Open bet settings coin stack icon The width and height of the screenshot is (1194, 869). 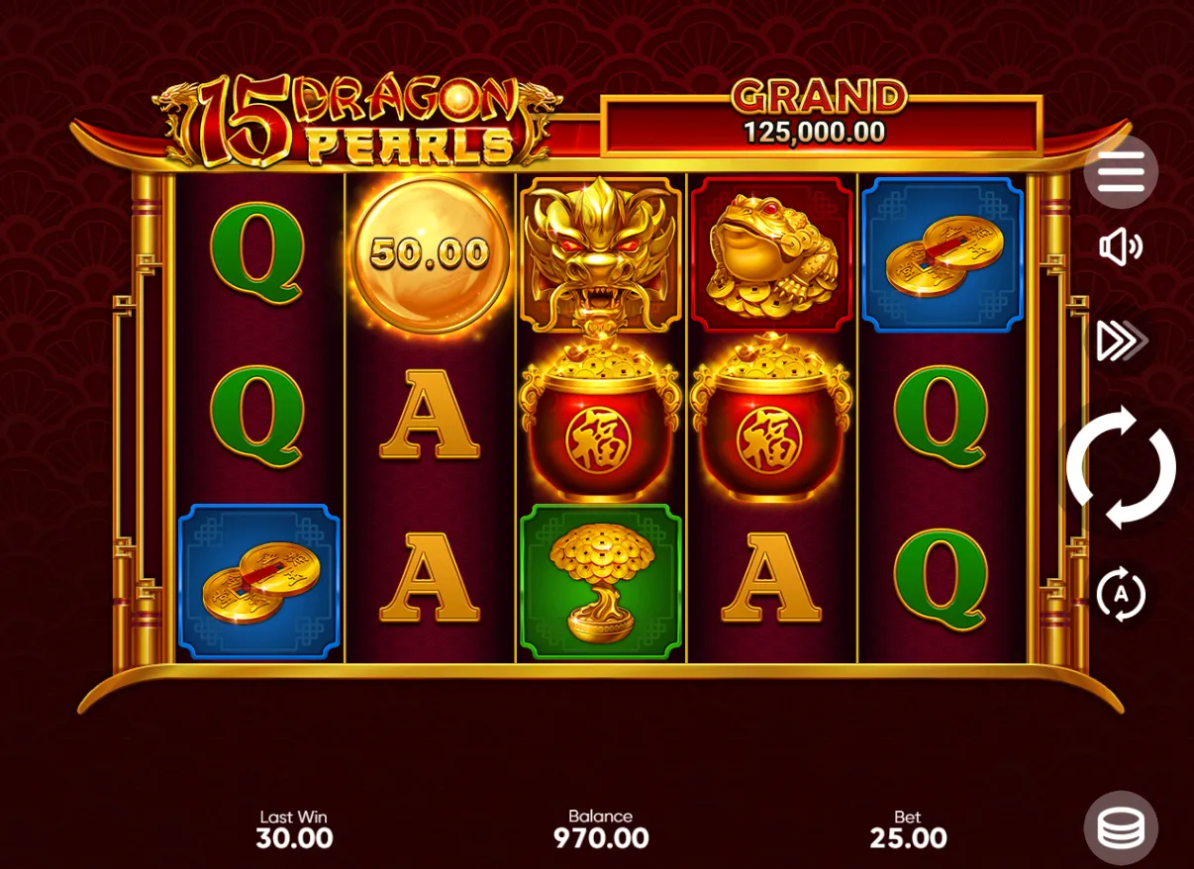1121,827
